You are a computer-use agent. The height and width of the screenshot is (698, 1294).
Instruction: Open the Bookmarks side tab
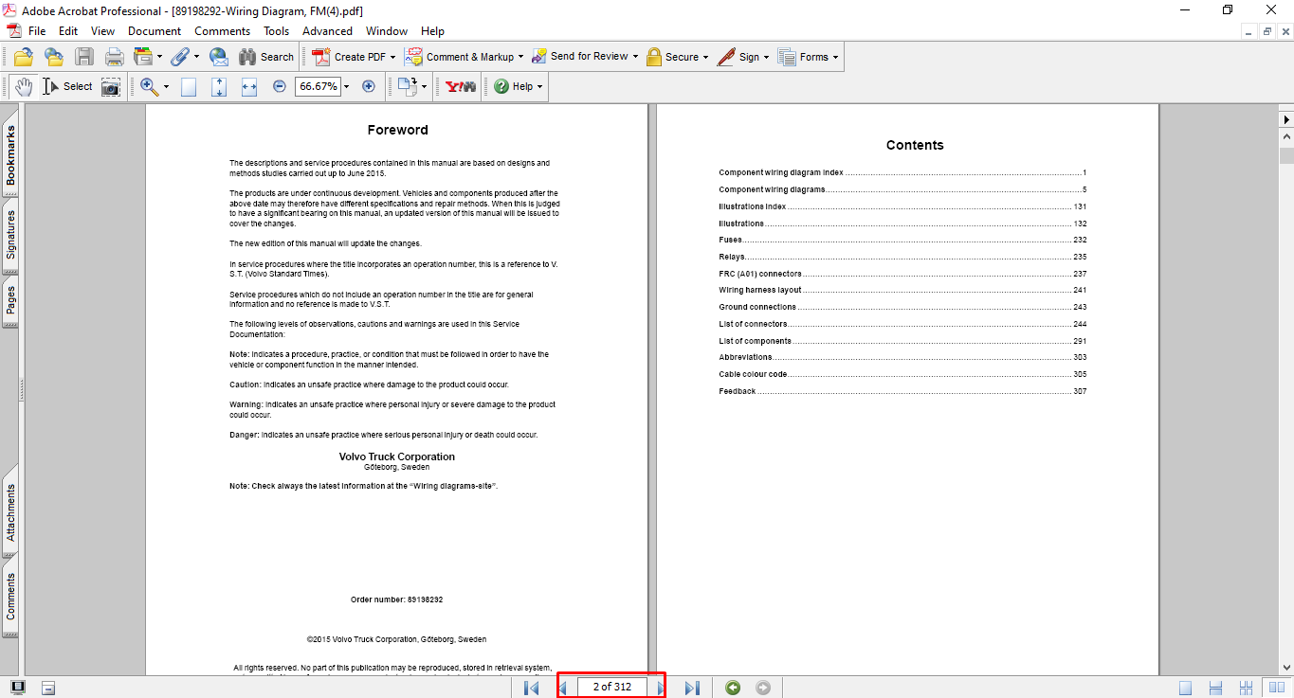[11, 156]
